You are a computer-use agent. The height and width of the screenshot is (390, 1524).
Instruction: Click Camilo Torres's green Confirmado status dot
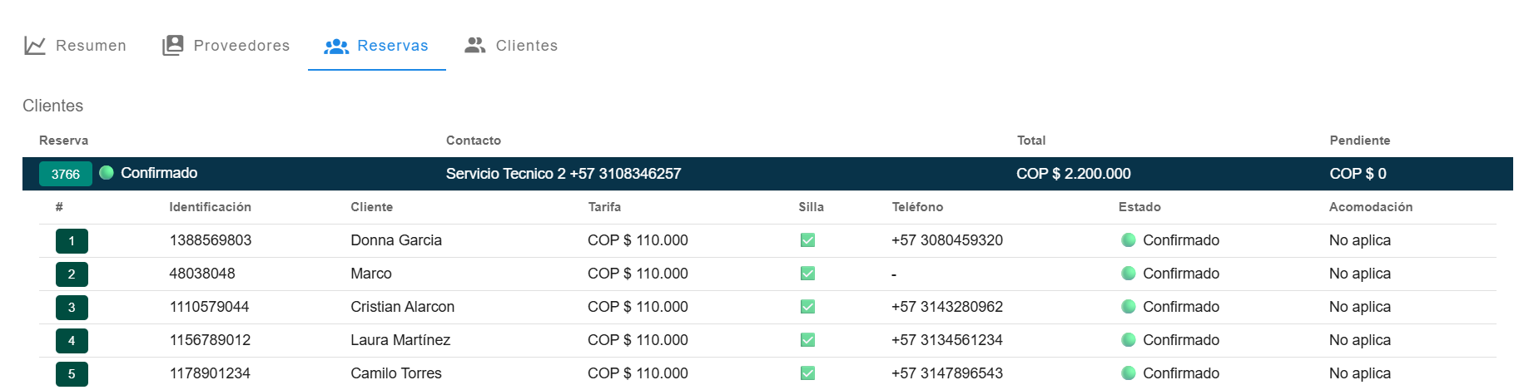coord(1129,373)
